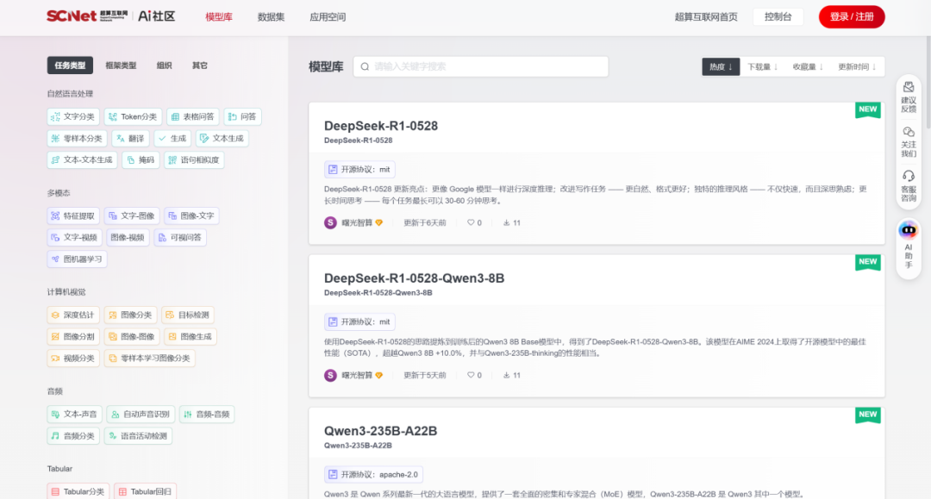Select the 图像分类 tag
Screen dimensions: 931x499
point(131,315)
